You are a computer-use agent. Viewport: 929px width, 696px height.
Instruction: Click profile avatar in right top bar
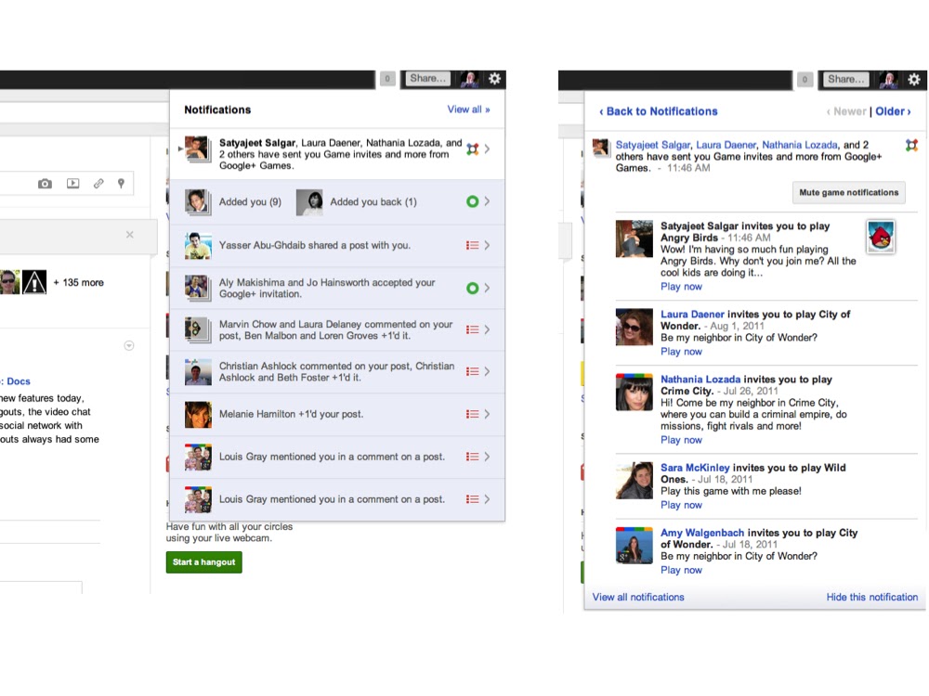coord(887,79)
